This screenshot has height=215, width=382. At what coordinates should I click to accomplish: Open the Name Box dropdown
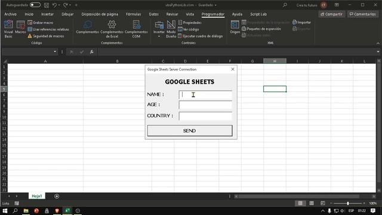pos(55,51)
